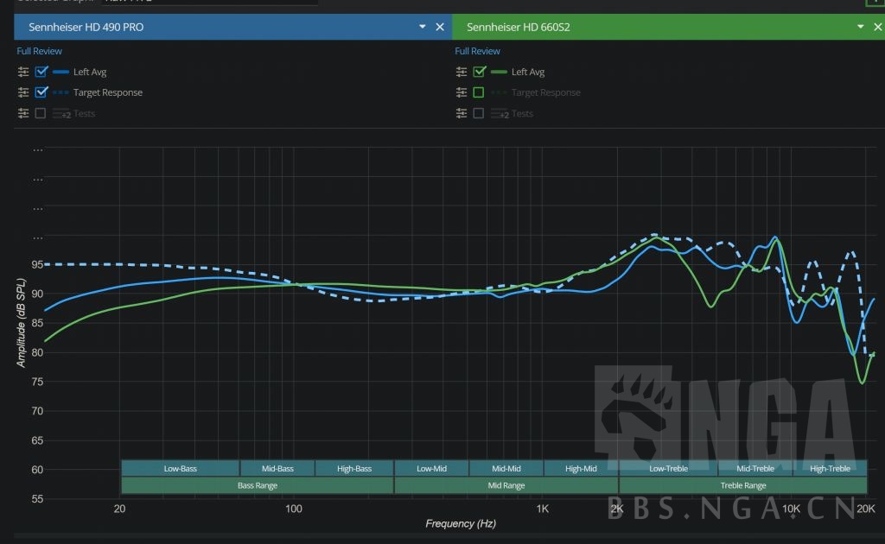Screen dimensions: 885x544
Task: Uncheck Target Response for HD 490 PRO
Action: 41,92
